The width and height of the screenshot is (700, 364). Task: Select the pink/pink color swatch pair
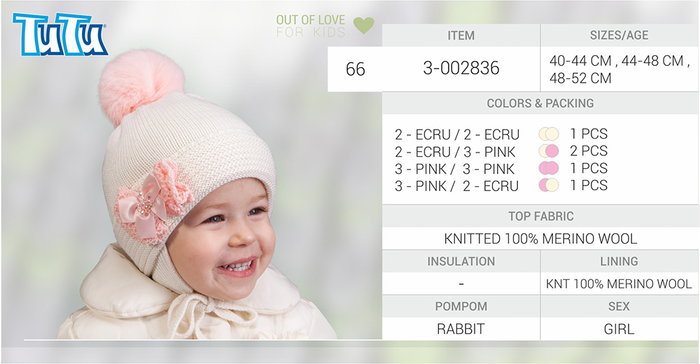(549, 168)
